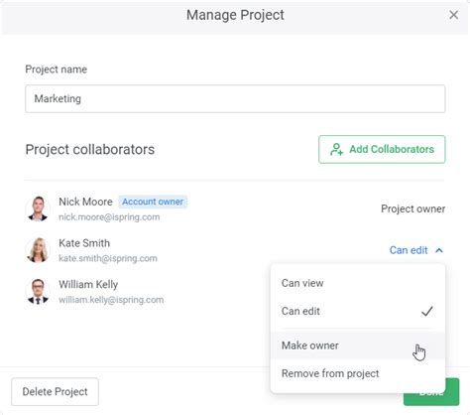The height and width of the screenshot is (415, 470).
Task: Click the Kate Smith name
Action: point(84,243)
